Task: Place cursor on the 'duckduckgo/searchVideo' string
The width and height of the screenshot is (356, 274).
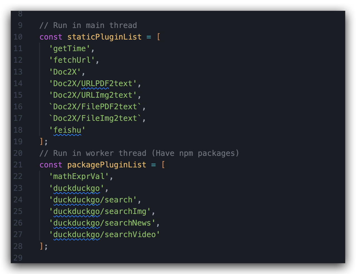Action: pos(104,234)
